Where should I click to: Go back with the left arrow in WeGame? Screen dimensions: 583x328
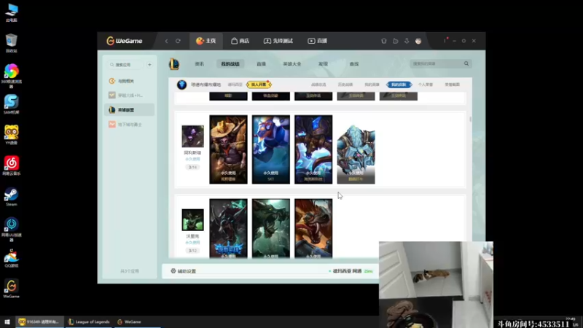point(167,41)
